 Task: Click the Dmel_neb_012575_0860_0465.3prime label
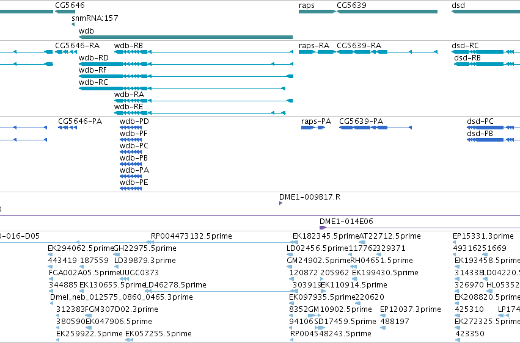pyautogui.click(x=122, y=297)
